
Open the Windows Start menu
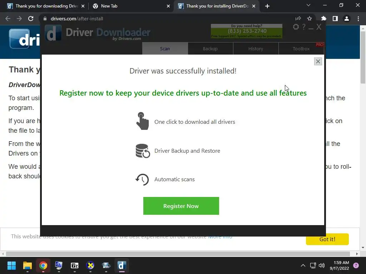(x=11, y=265)
